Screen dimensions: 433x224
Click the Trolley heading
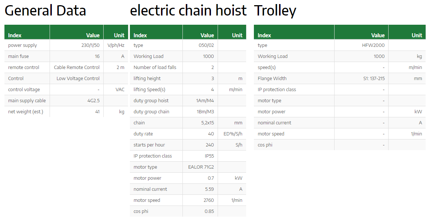point(275,11)
